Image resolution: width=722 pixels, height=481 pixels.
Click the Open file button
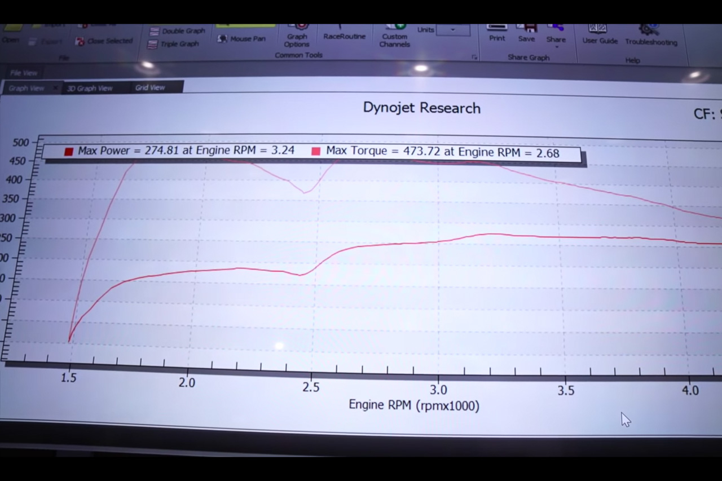[x=11, y=39]
